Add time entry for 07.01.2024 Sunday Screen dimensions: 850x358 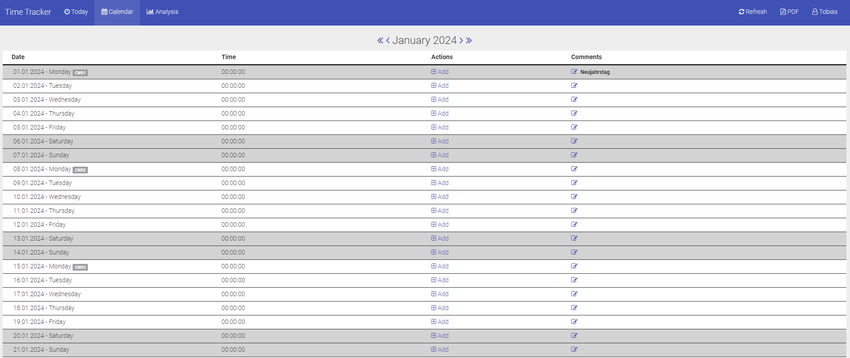(x=440, y=155)
